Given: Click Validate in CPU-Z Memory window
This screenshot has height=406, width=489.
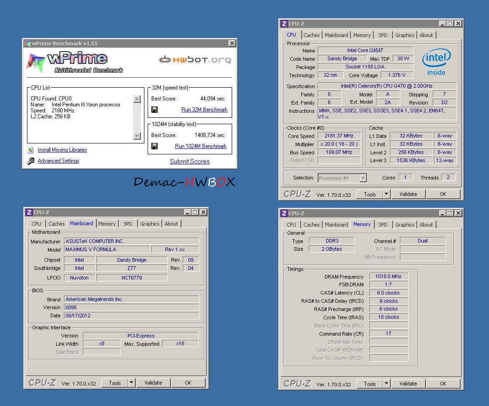Looking at the screenshot, I should point(408,384).
